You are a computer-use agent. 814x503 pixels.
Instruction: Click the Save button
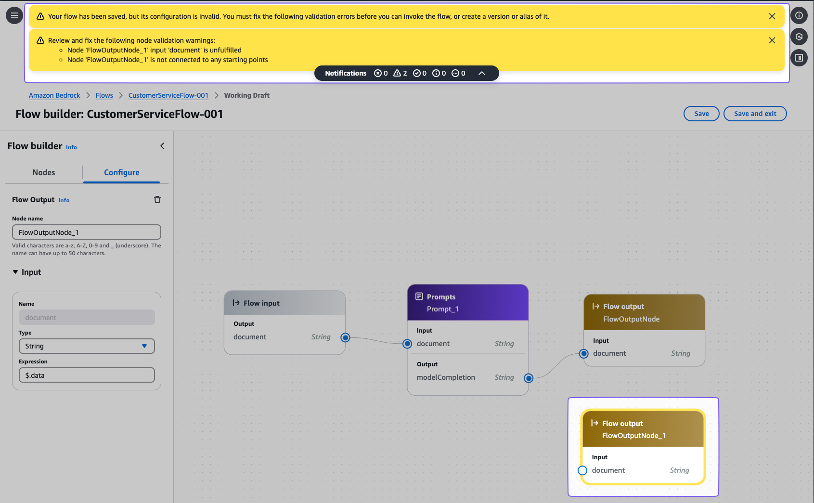pos(701,114)
